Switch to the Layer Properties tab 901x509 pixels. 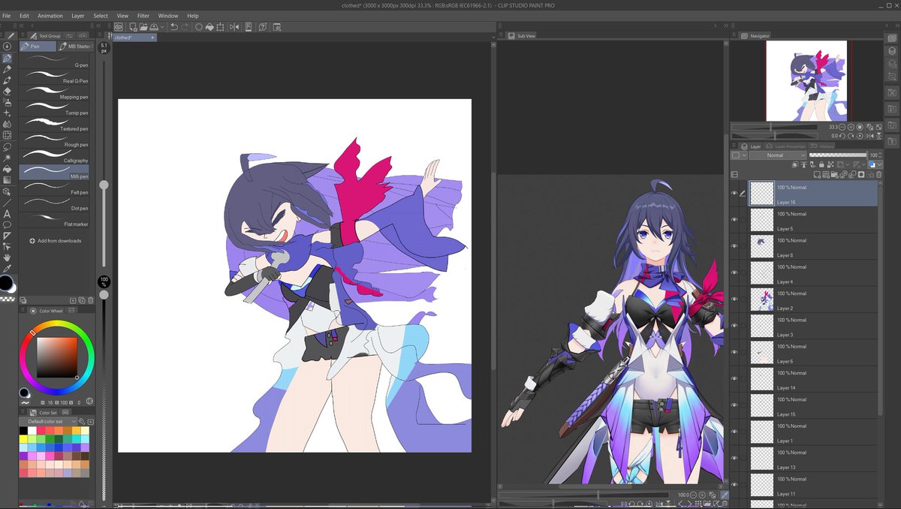[786, 146]
